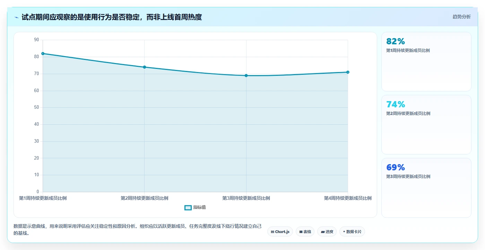The height and width of the screenshot is (250, 485).
Task: Click the week 2 data point at 74
Action: pos(144,67)
